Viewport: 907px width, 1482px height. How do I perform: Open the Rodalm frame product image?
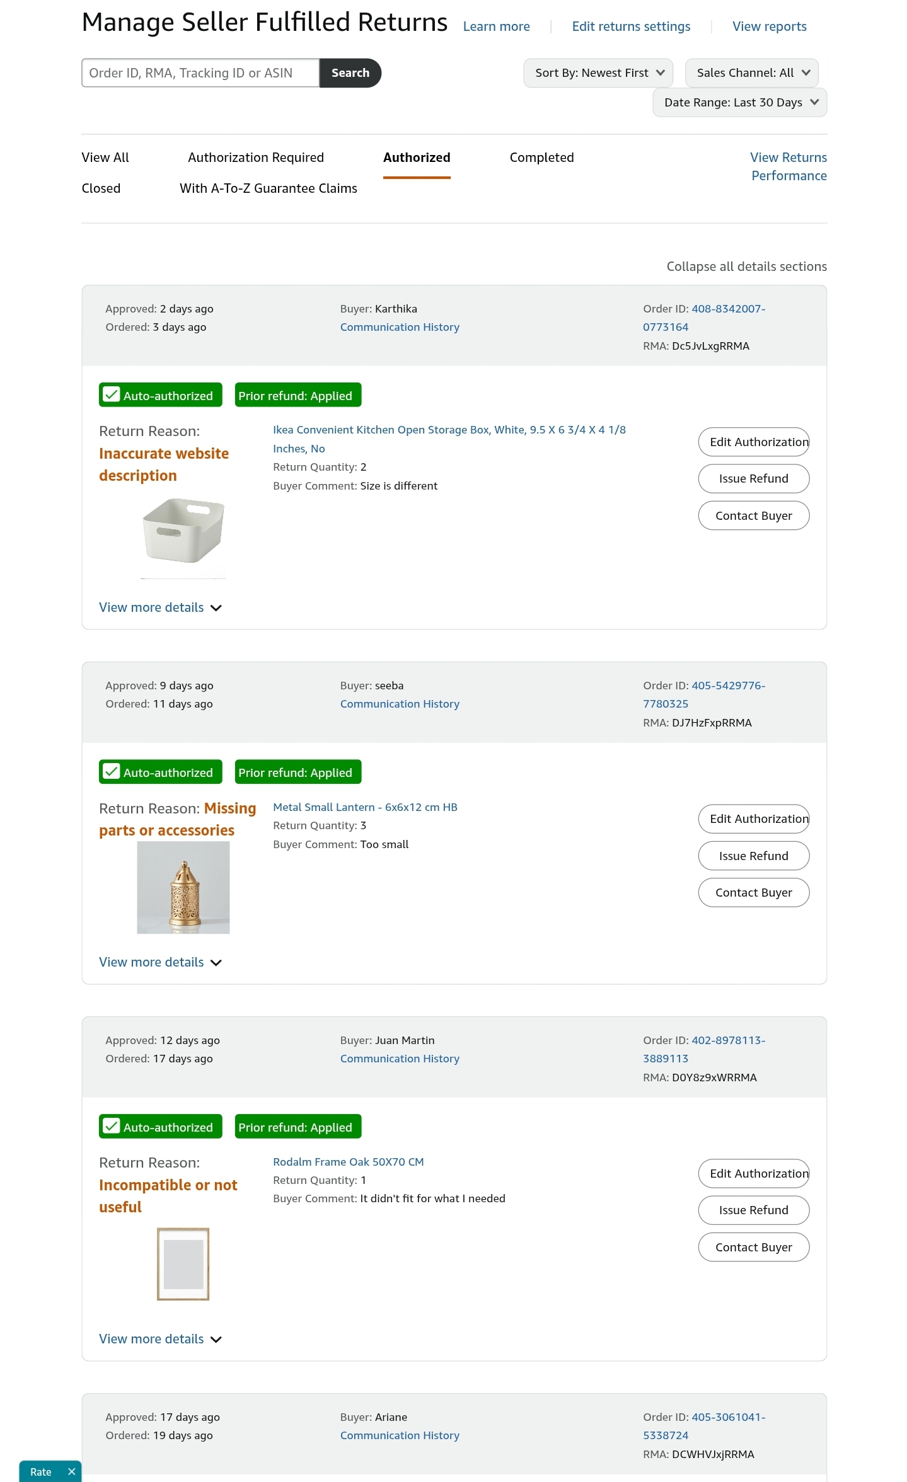(x=183, y=1264)
